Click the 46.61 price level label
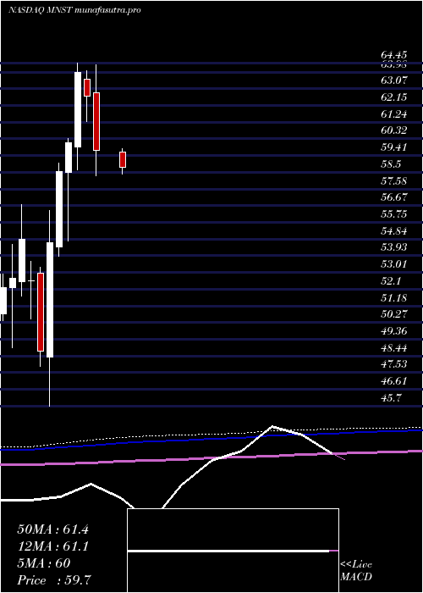The height and width of the screenshot is (593, 423). point(393,381)
